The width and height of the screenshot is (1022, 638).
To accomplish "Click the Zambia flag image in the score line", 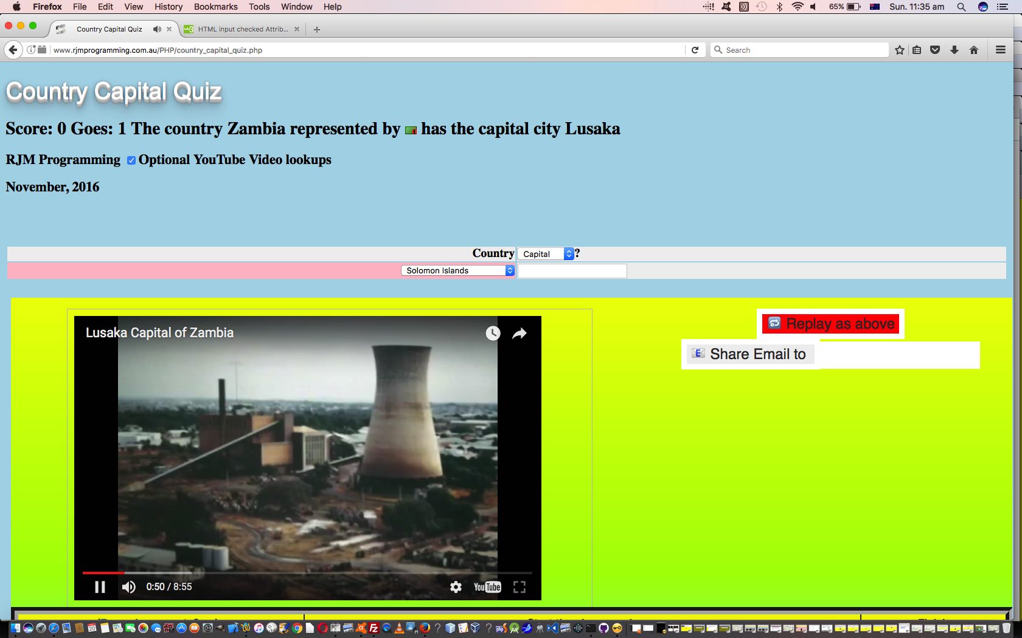I will (411, 130).
